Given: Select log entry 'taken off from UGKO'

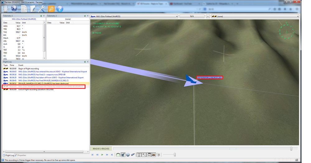Looking at the screenshot, I should click(x=46, y=78).
